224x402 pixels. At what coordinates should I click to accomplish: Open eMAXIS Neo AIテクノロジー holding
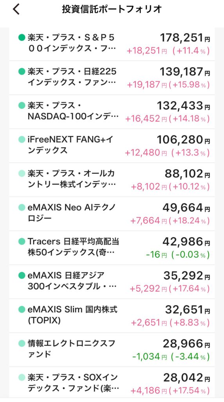click(112, 214)
